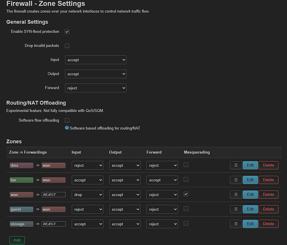
Task: Click the drag handle icon for dmz zone
Action: (236, 165)
